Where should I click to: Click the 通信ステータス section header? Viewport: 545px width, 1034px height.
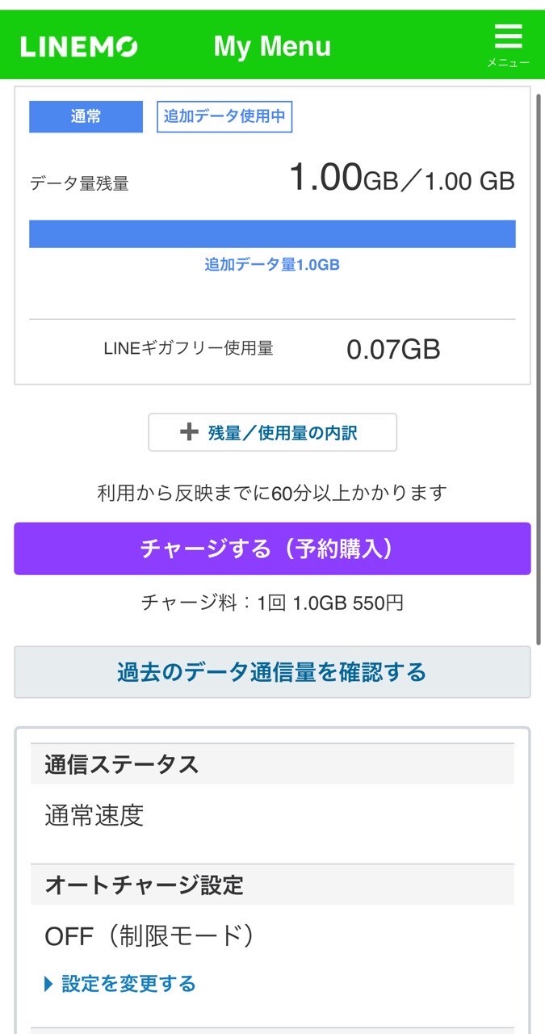pos(272,764)
